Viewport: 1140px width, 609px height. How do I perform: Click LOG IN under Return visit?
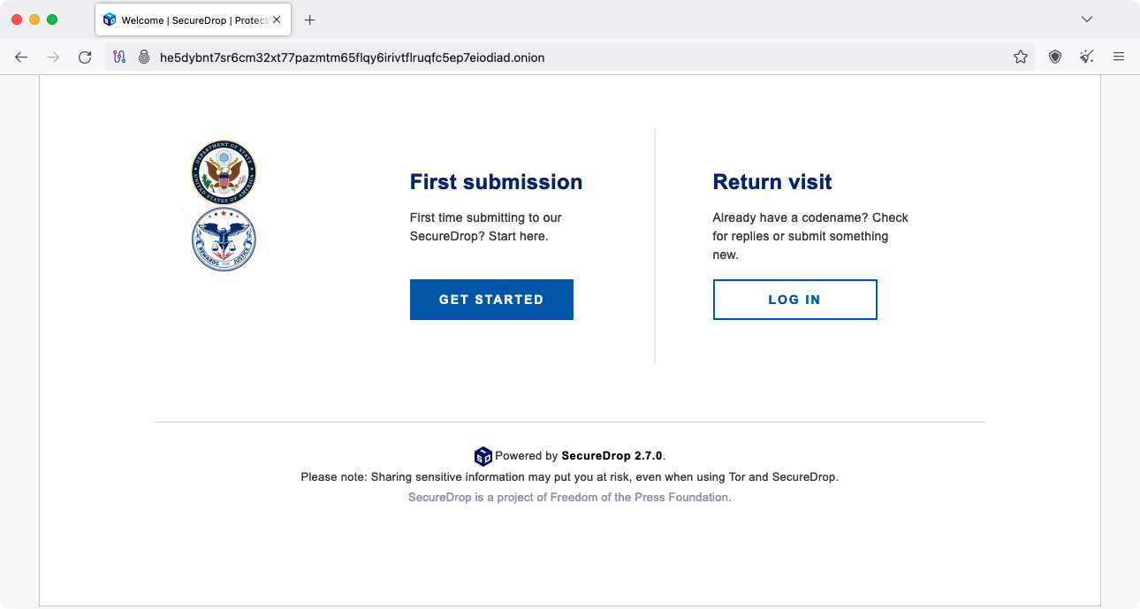tap(794, 299)
